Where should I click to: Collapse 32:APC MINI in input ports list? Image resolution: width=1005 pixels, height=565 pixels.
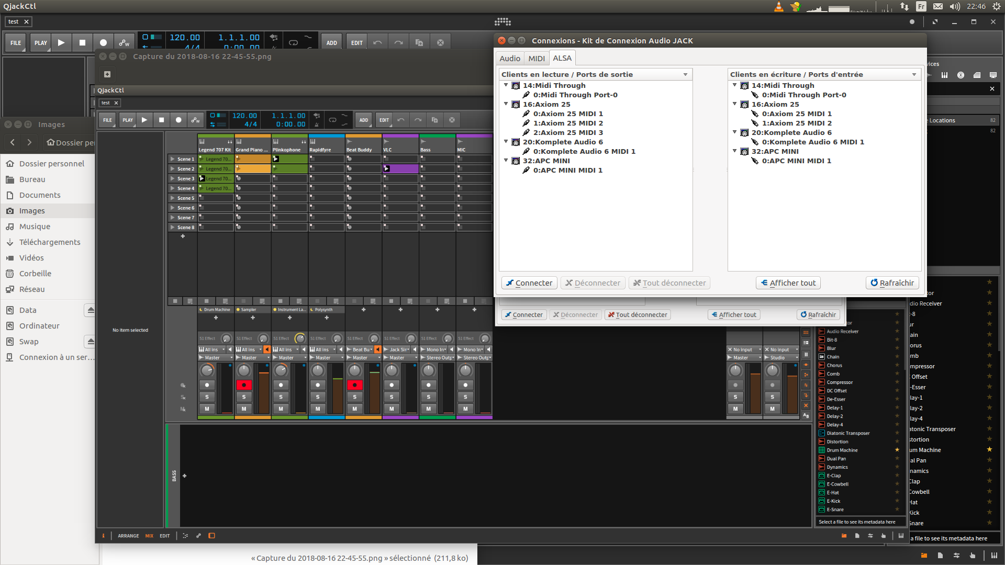point(735,151)
